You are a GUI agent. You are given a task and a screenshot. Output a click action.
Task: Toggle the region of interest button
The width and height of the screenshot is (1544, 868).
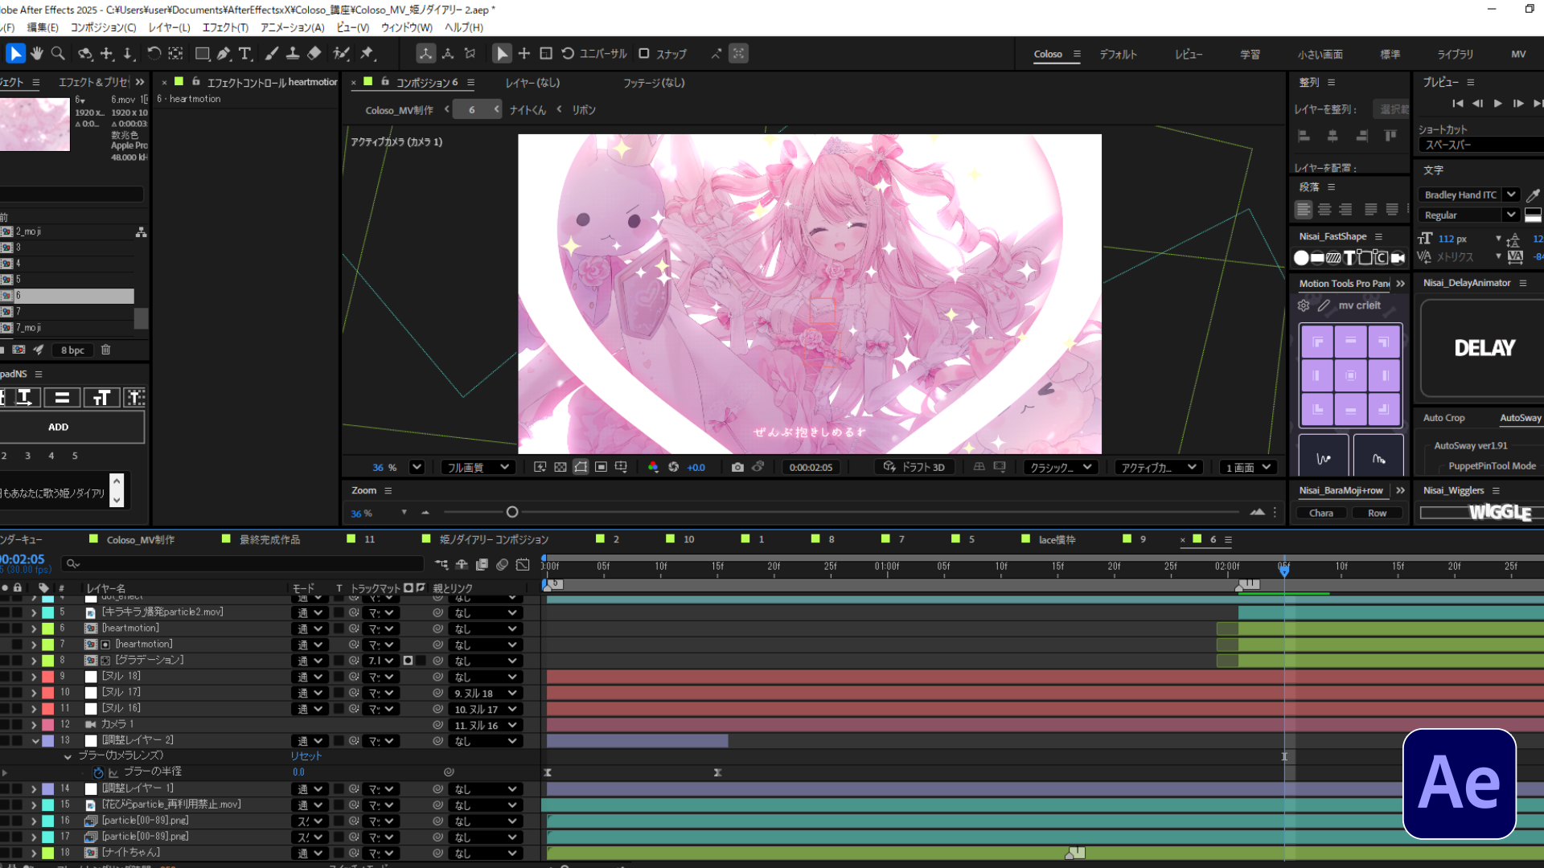tap(601, 467)
